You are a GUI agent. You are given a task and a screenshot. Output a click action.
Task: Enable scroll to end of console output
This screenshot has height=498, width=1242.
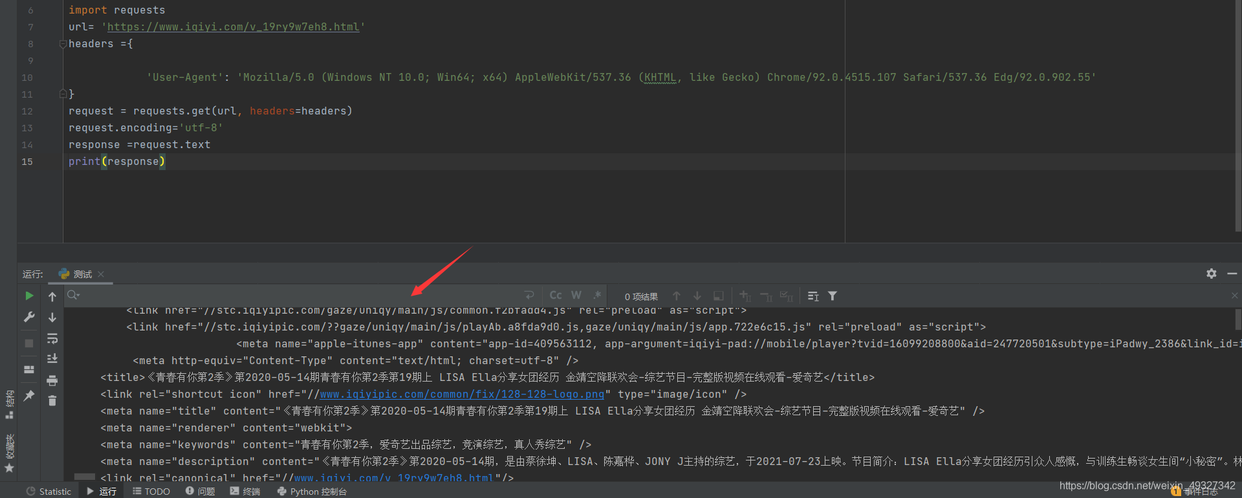pyautogui.click(x=52, y=358)
